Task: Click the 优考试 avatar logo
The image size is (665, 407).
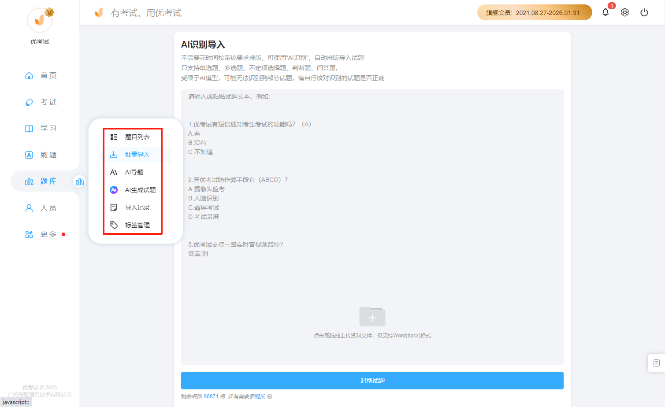Action: [40, 20]
